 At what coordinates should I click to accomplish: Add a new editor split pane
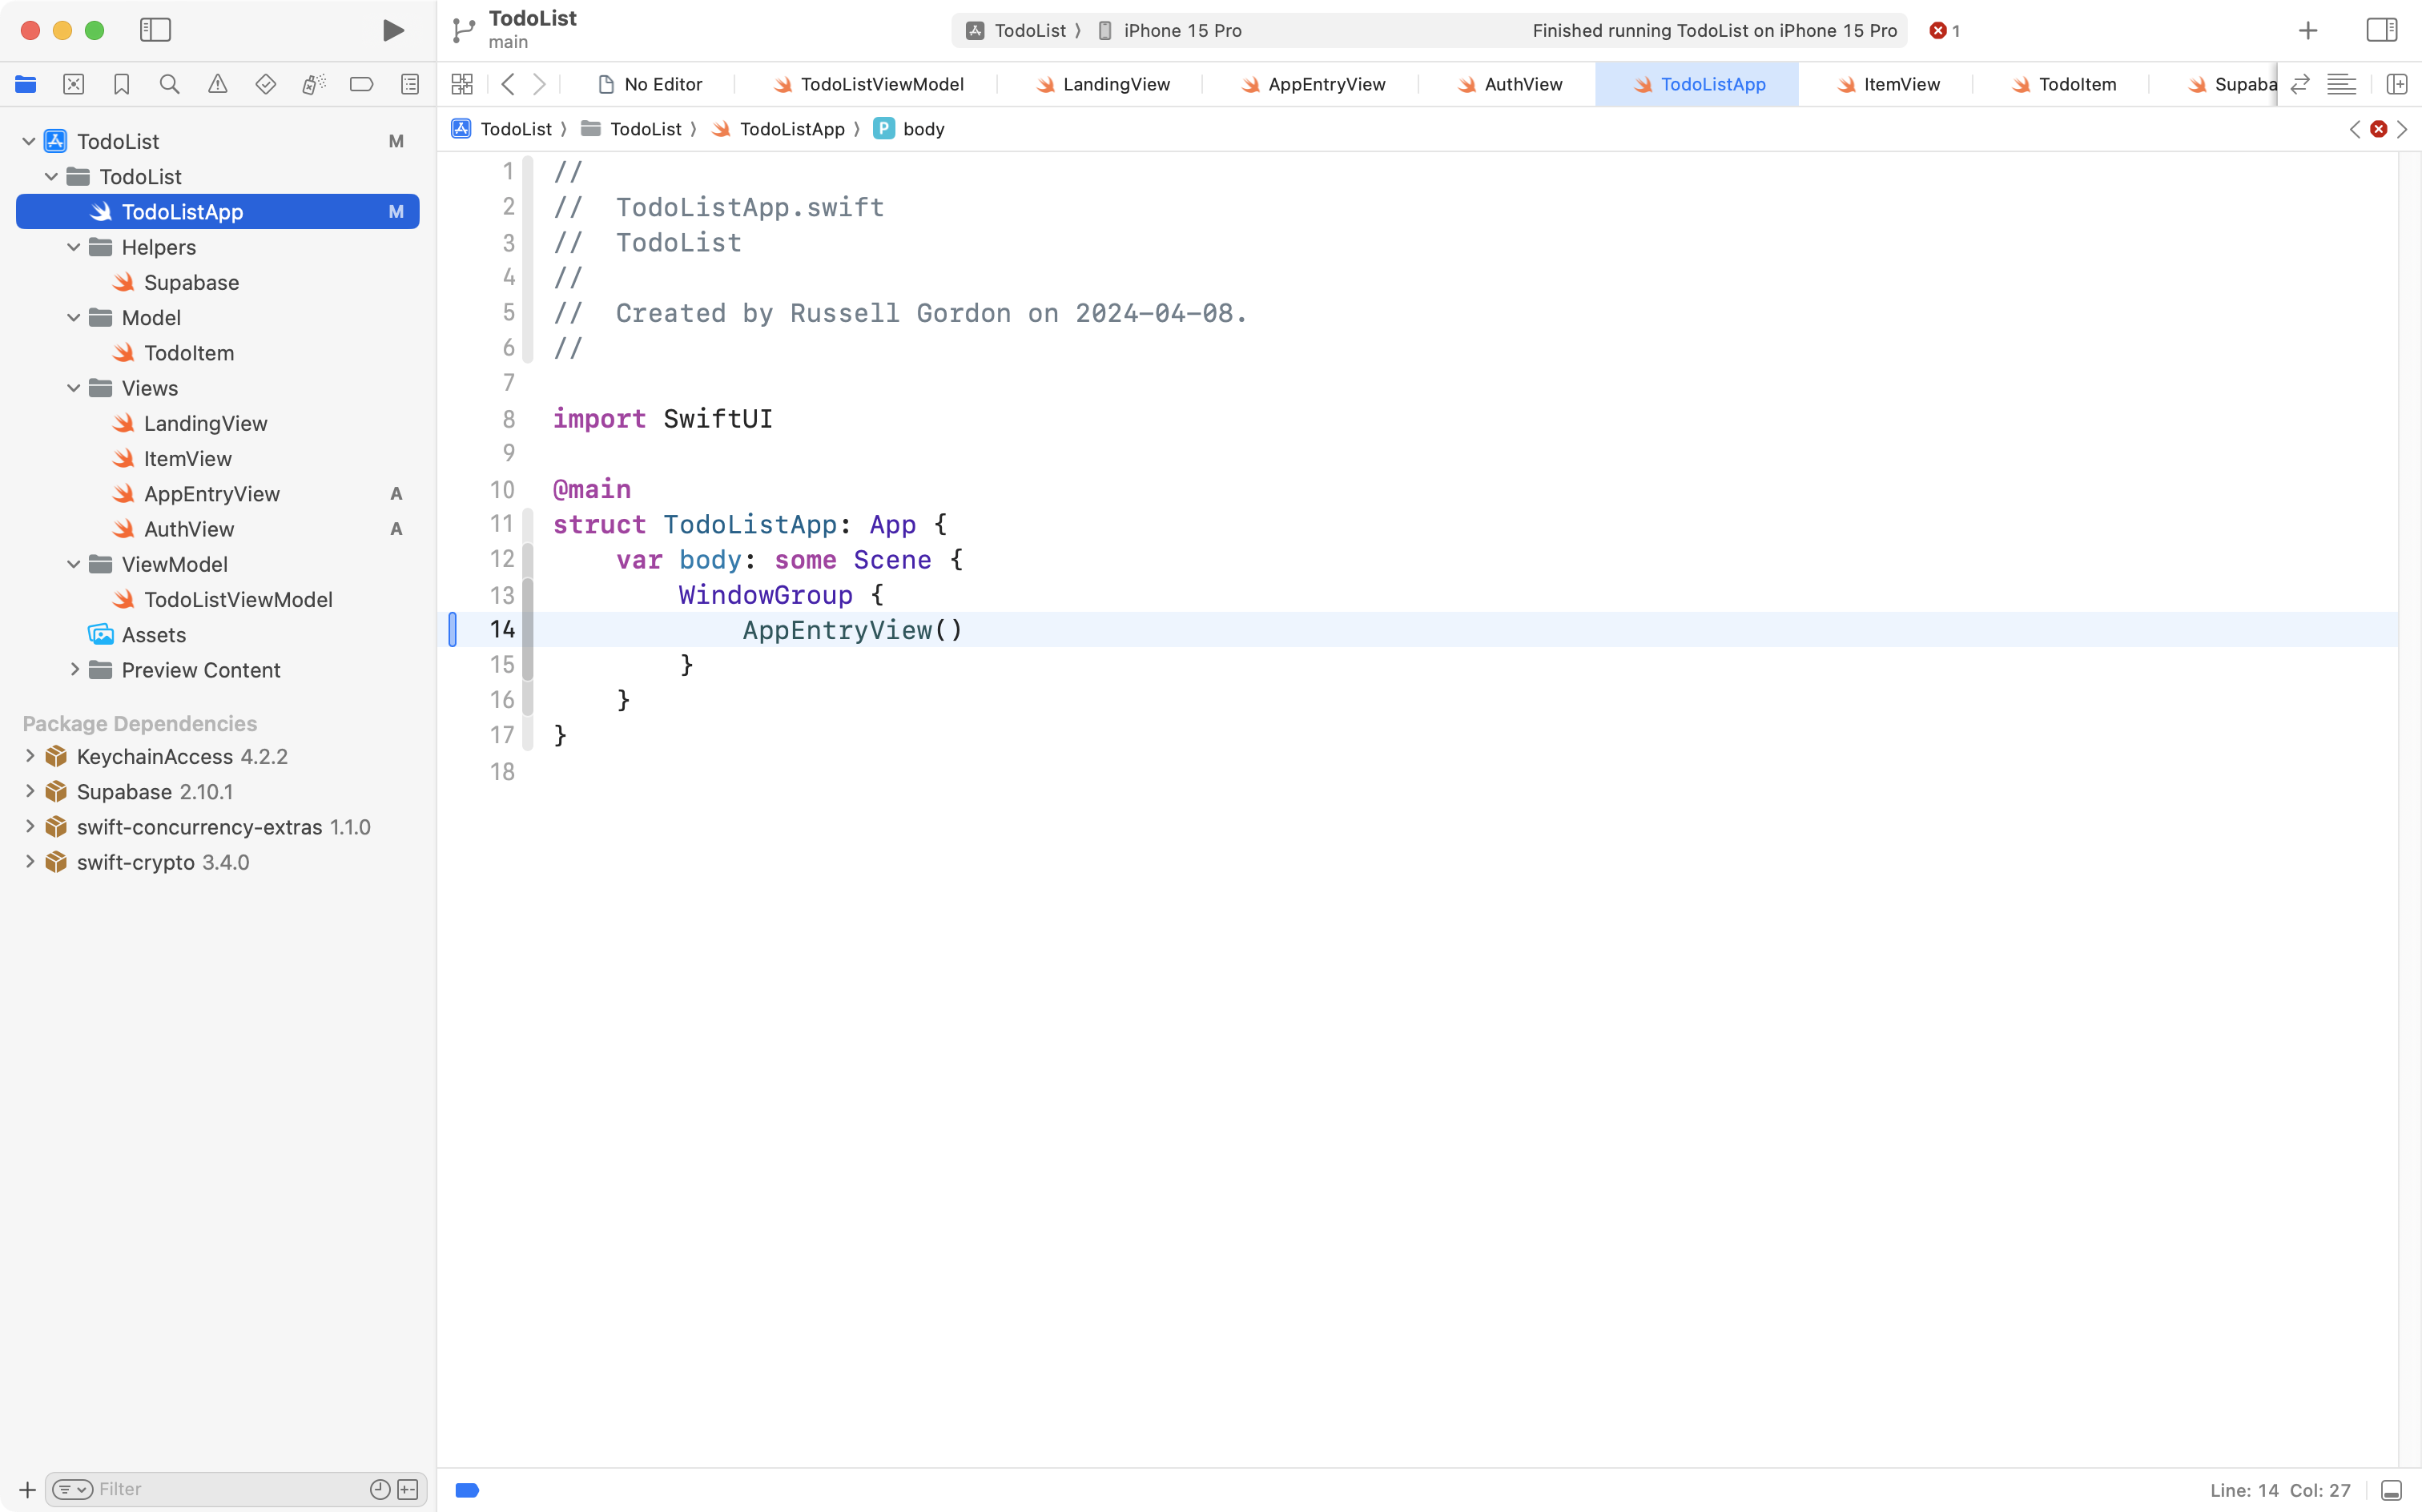point(2398,83)
